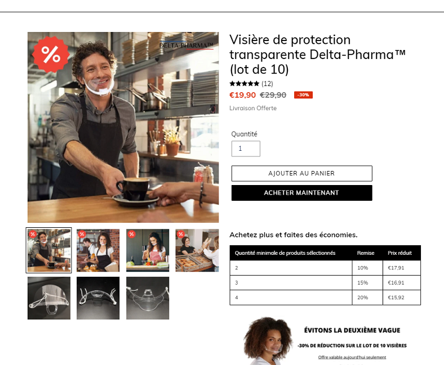
Task: Click the ACHETER MAINTENANT button
Action: click(x=302, y=193)
